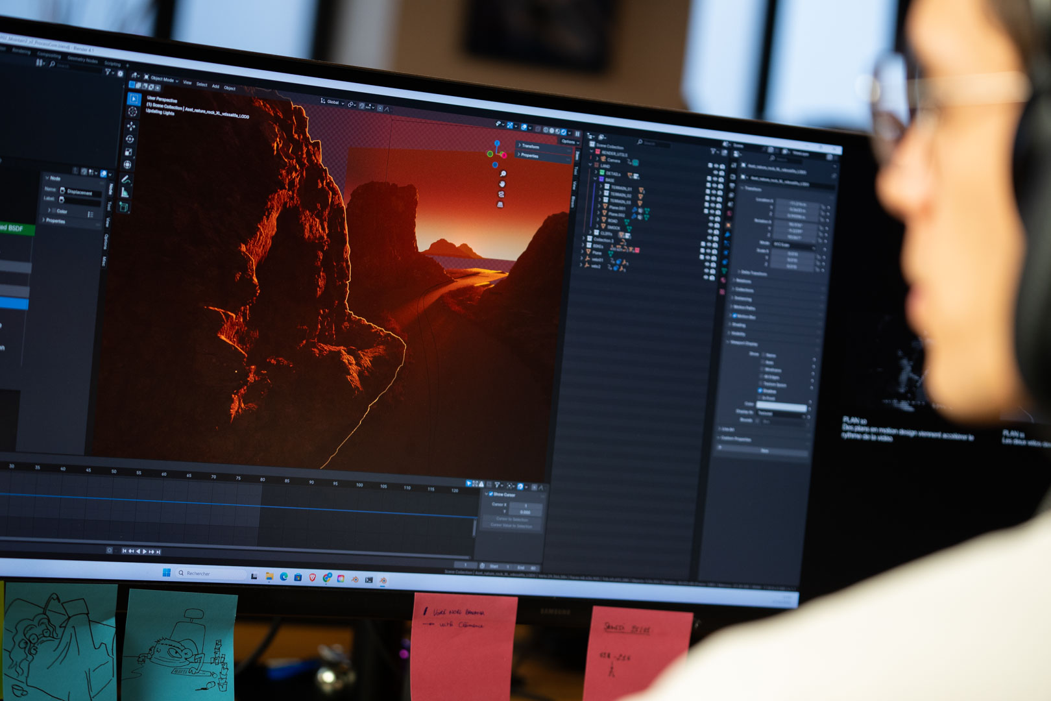Select the Cursor tool in viewport toolbar
The image size is (1051, 701).
(133, 112)
